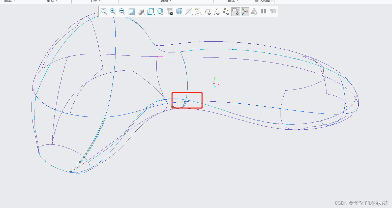Click the Zoom In magnifier icon
The width and height of the screenshot is (392, 208).
113,12
